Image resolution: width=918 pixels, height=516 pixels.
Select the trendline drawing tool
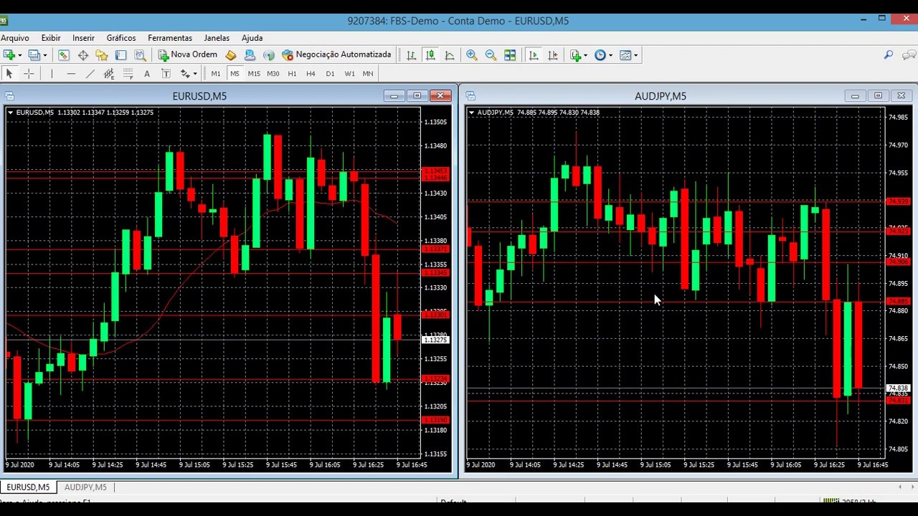(90, 74)
